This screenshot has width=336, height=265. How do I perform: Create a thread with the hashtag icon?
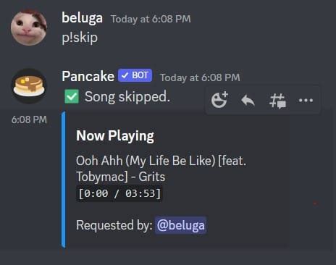[277, 101]
